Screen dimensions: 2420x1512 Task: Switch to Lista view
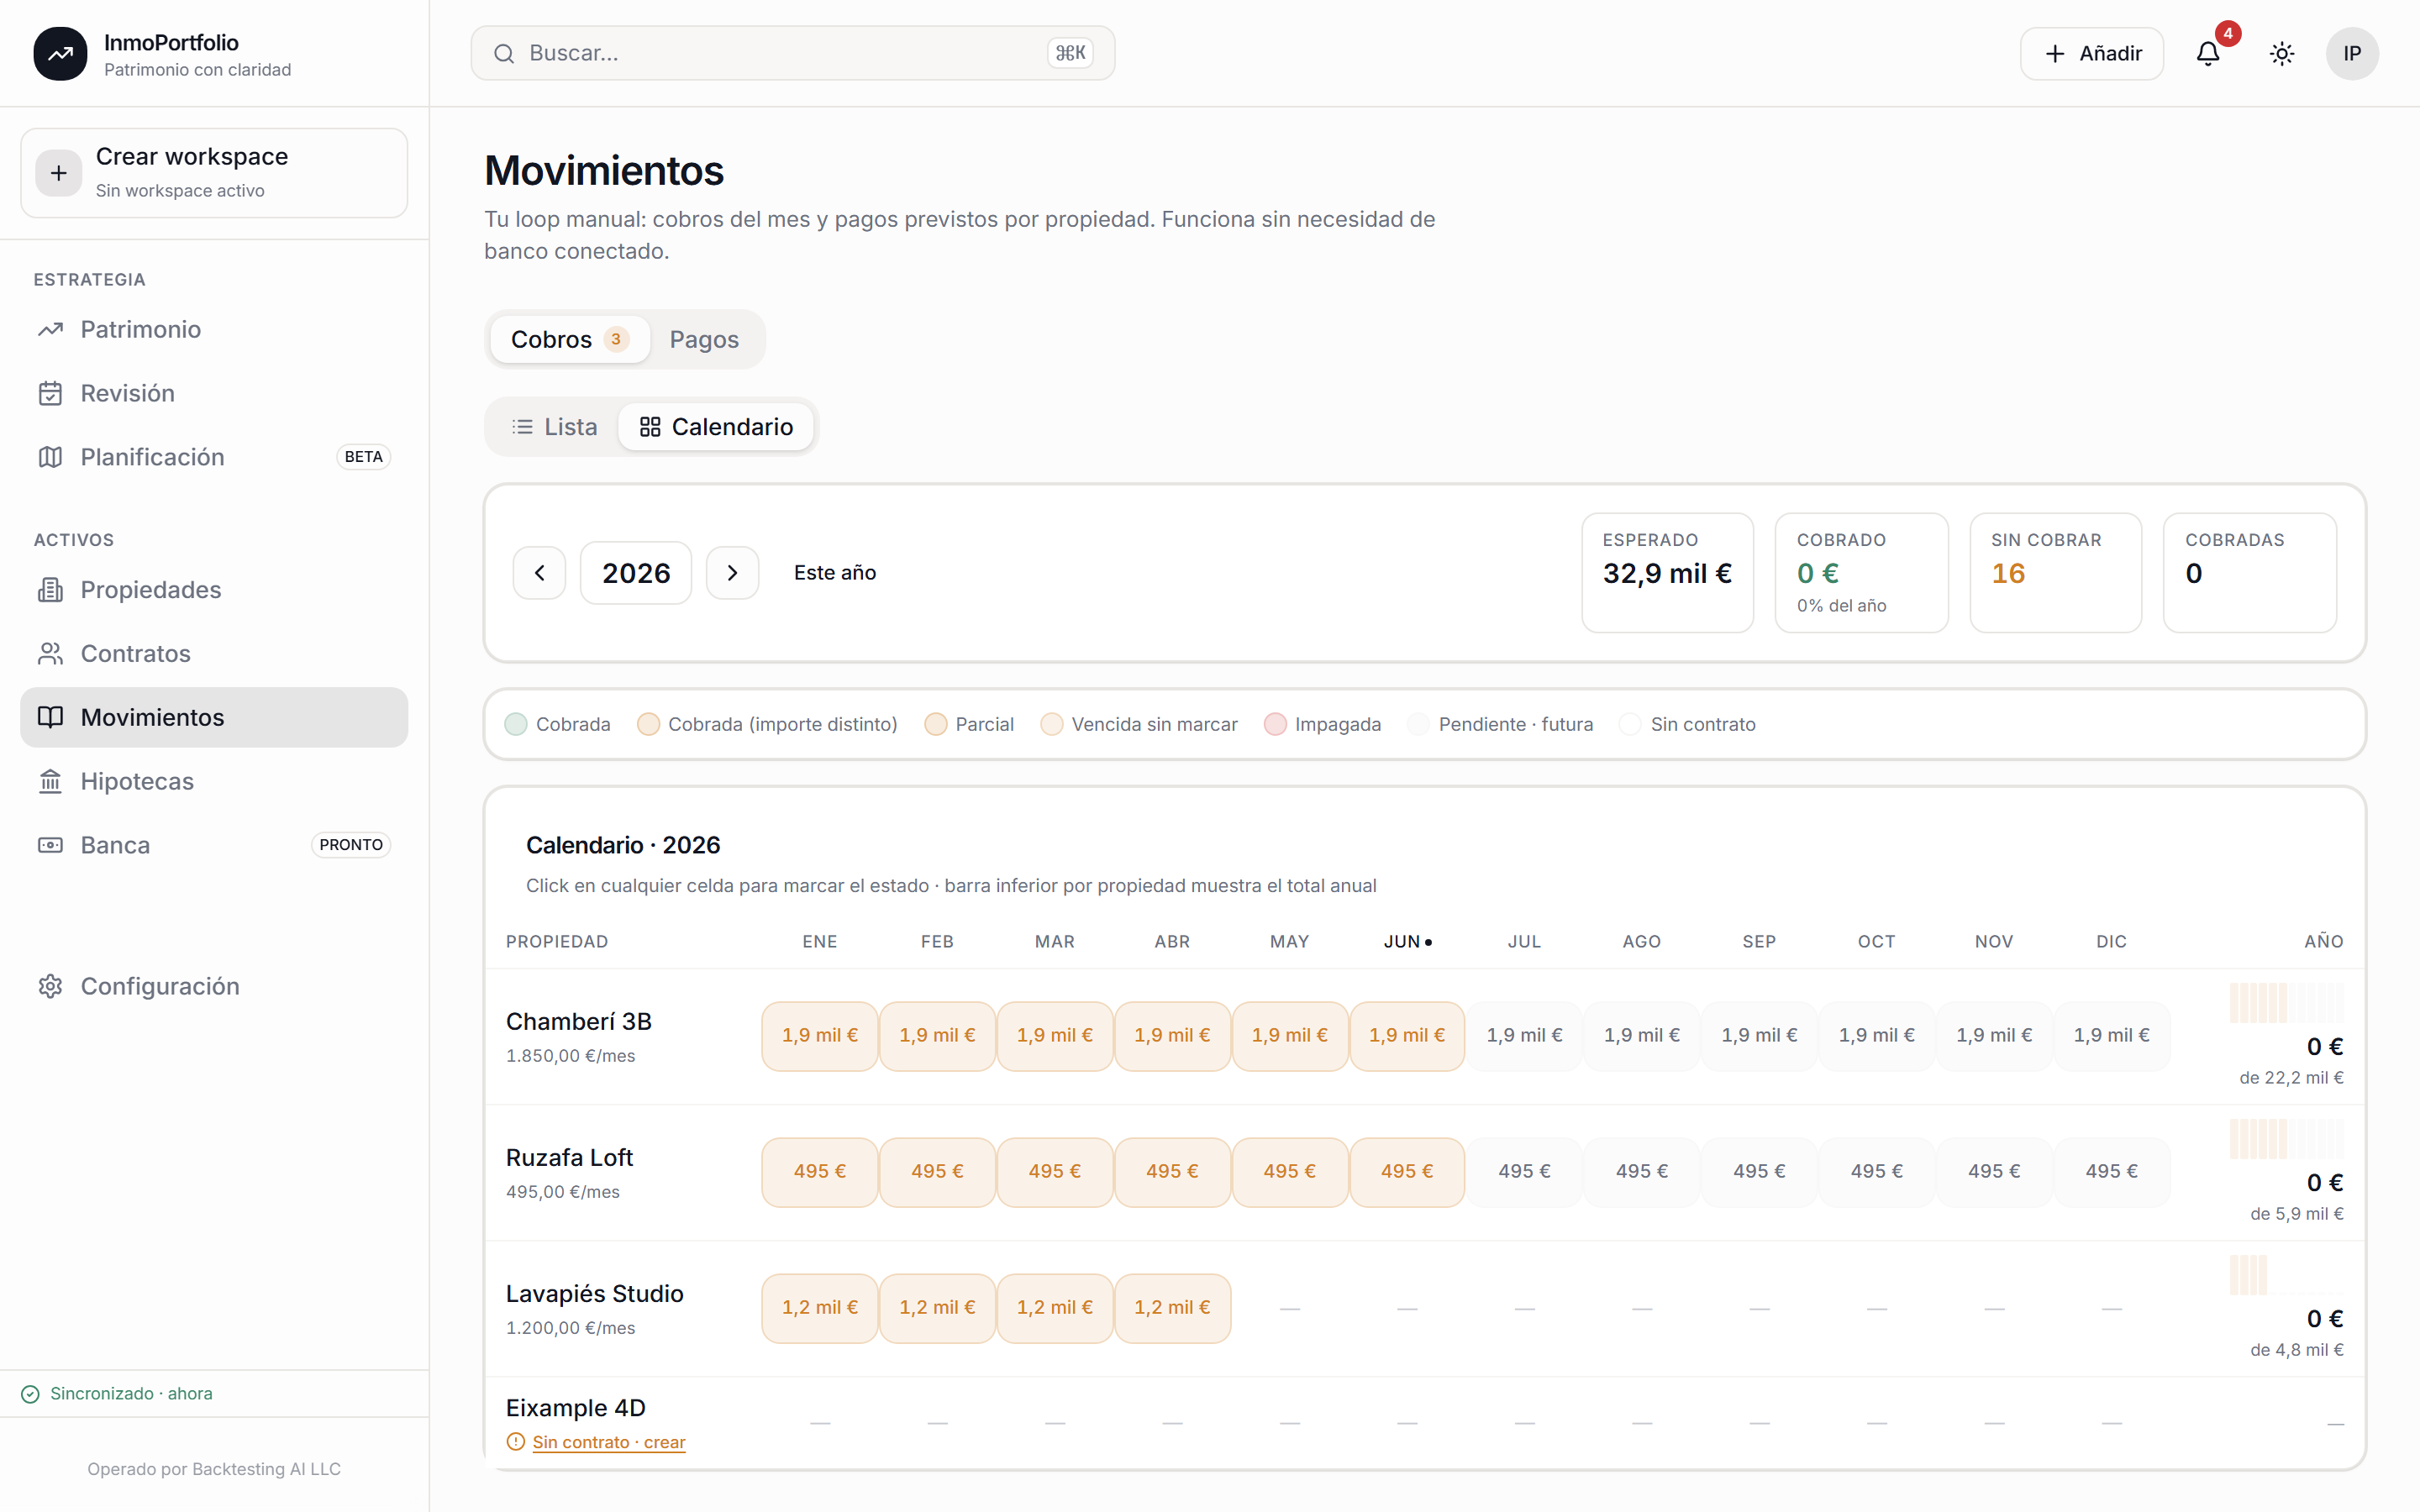coord(554,427)
